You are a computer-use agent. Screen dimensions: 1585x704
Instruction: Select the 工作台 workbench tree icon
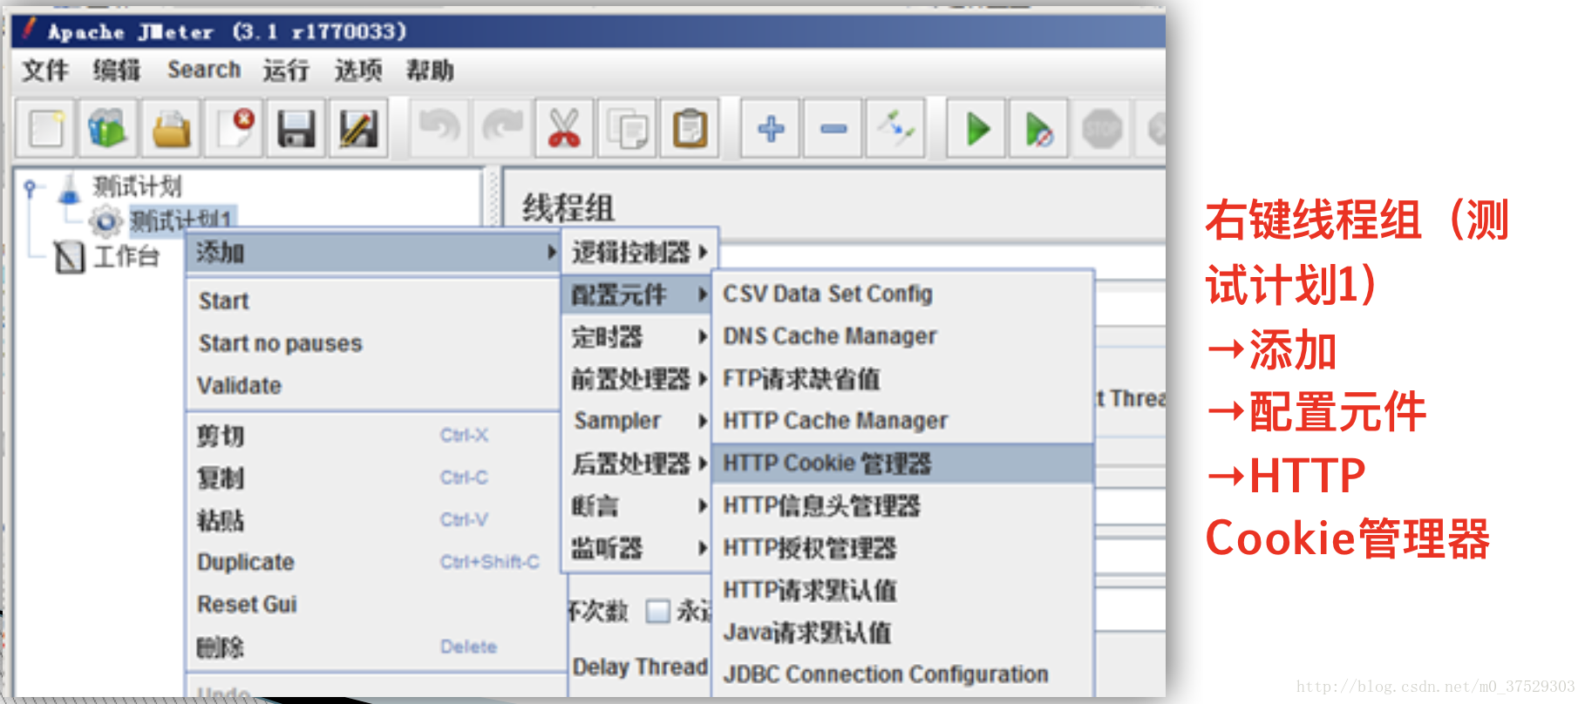pyautogui.click(x=70, y=257)
